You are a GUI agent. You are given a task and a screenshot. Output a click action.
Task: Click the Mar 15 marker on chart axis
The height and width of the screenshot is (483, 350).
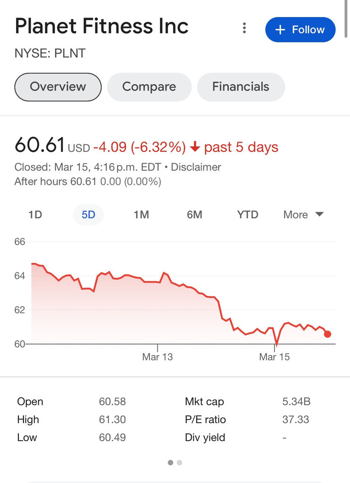[x=274, y=357]
